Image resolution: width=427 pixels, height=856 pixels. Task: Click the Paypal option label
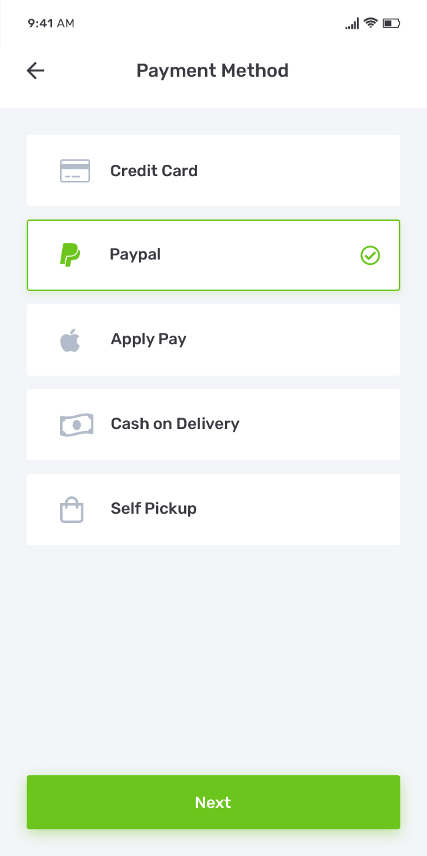(x=135, y=254)
